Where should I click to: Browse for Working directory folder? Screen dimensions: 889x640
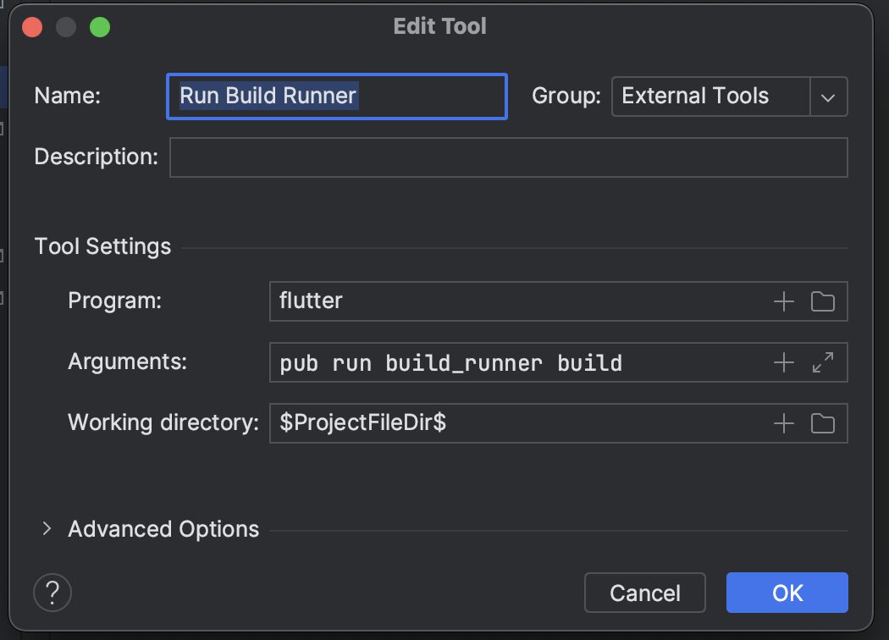(823, 423)
